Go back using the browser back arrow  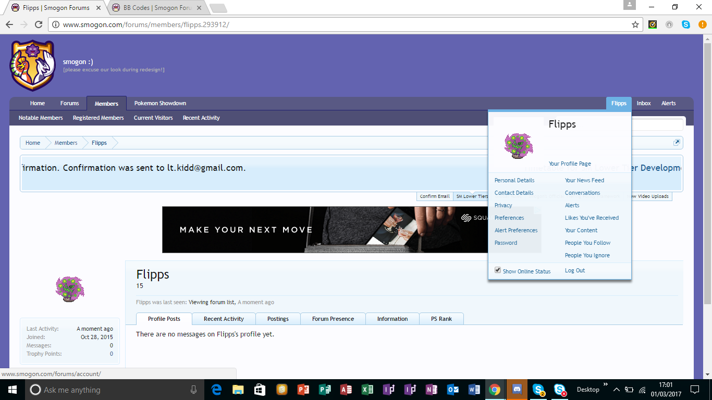(9, 24)
